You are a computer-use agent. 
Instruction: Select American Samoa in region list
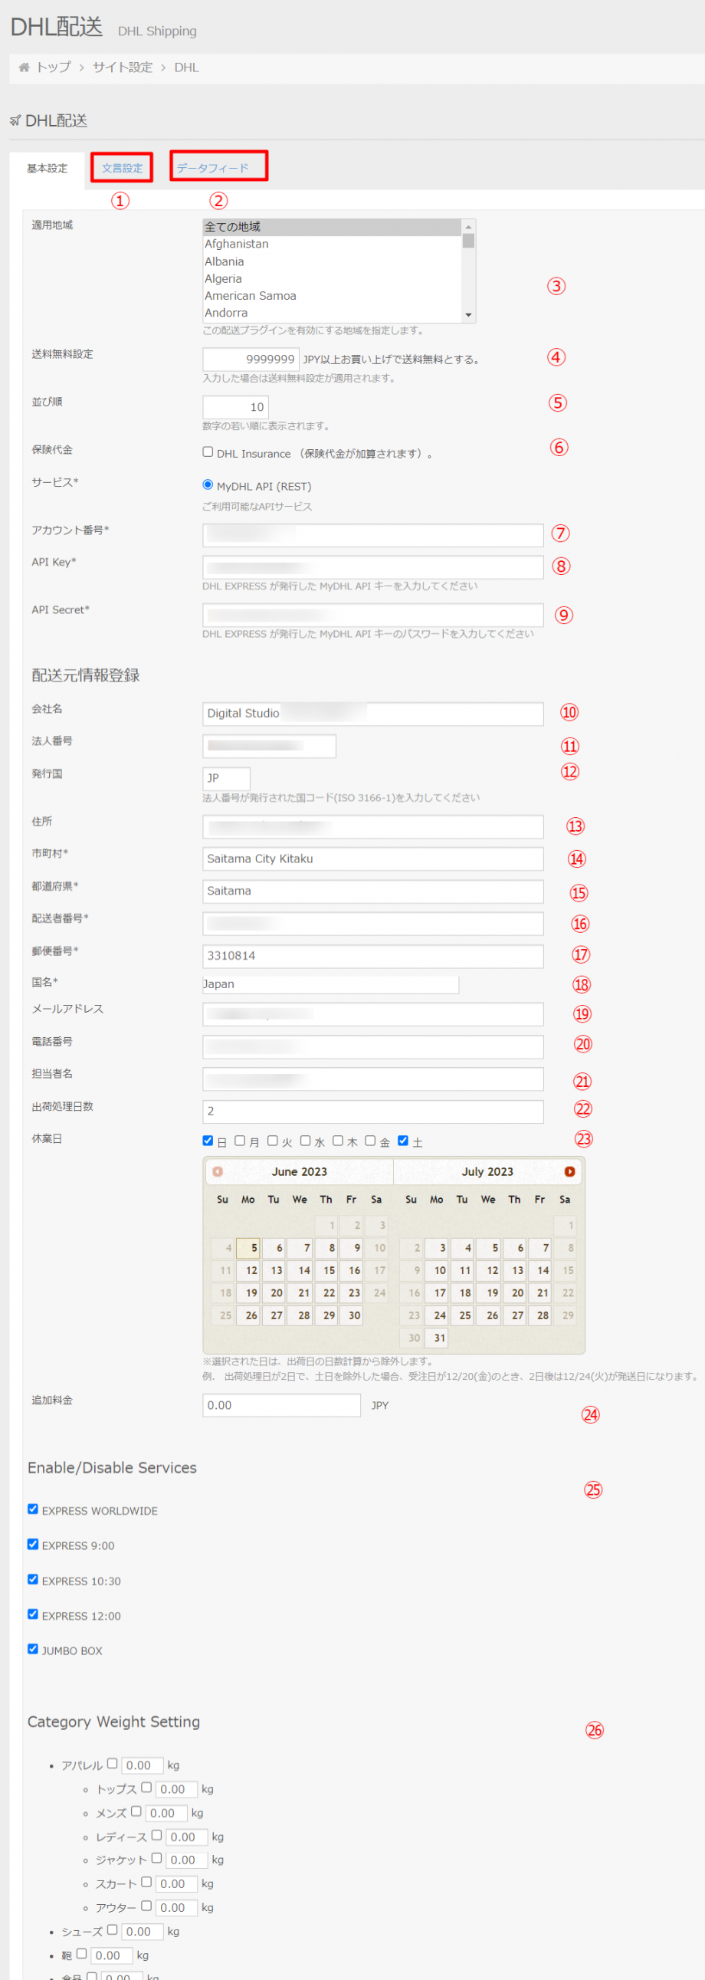[x=250, y=296]
